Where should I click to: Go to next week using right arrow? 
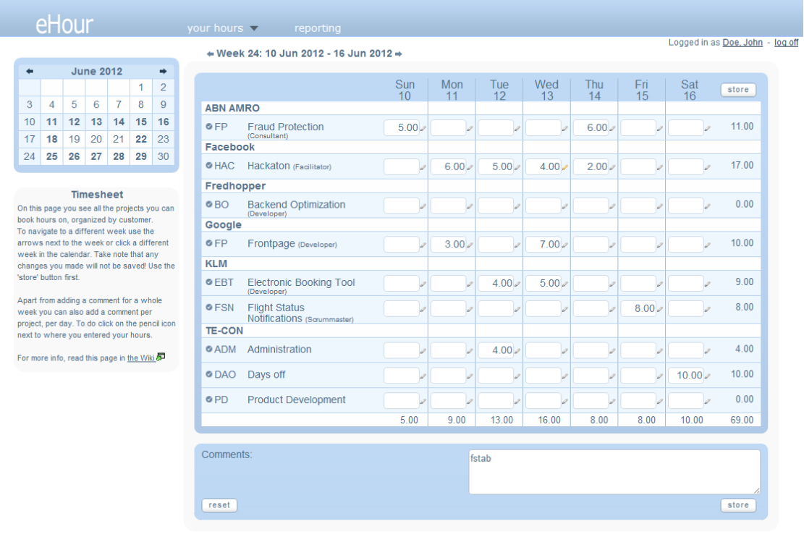[x=399, y=54]
